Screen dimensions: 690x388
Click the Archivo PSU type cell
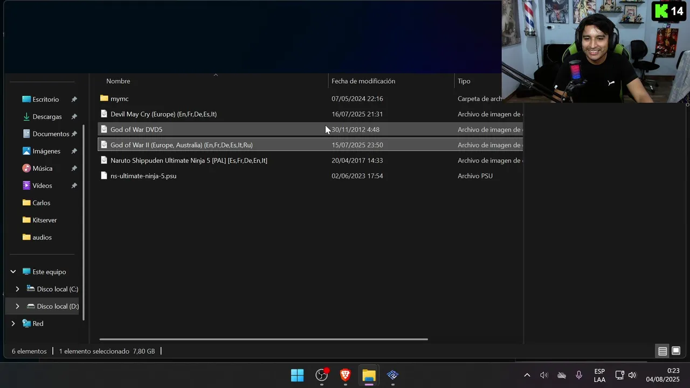click(x=475, y=176)
